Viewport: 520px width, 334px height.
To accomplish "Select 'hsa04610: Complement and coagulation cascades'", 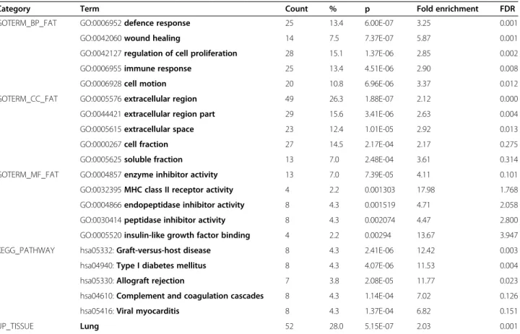I will [x=172, y=296].
